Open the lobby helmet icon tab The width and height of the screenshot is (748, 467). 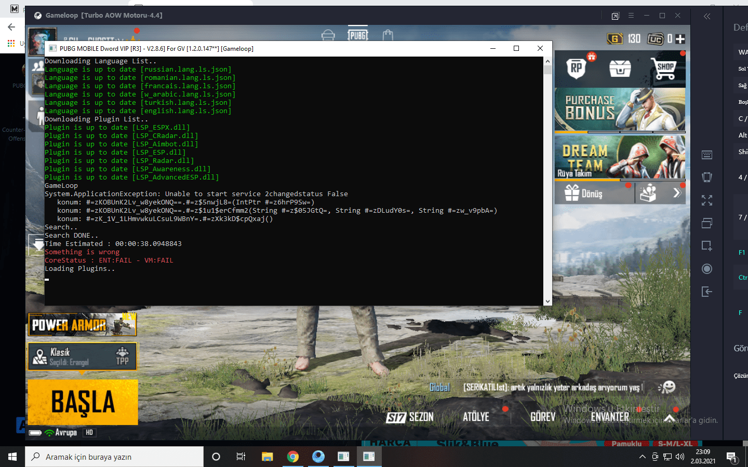328,35
